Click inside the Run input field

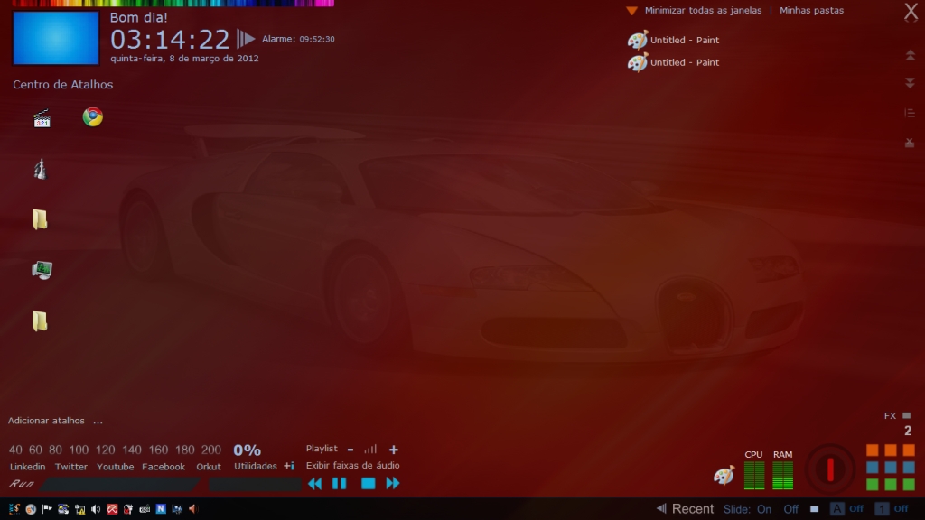120,484
